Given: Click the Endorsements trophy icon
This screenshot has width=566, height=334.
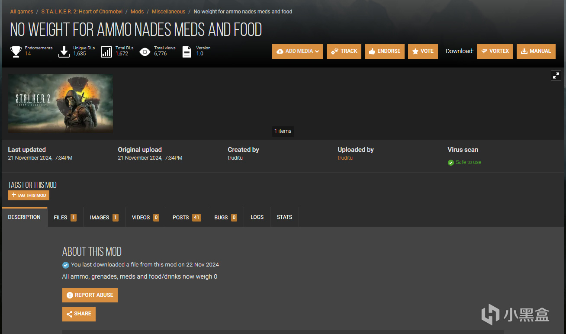Looking at the screenshot, I should [x=16, y=52].
